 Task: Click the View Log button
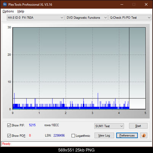pyautogui.click(x=104, y=136)
